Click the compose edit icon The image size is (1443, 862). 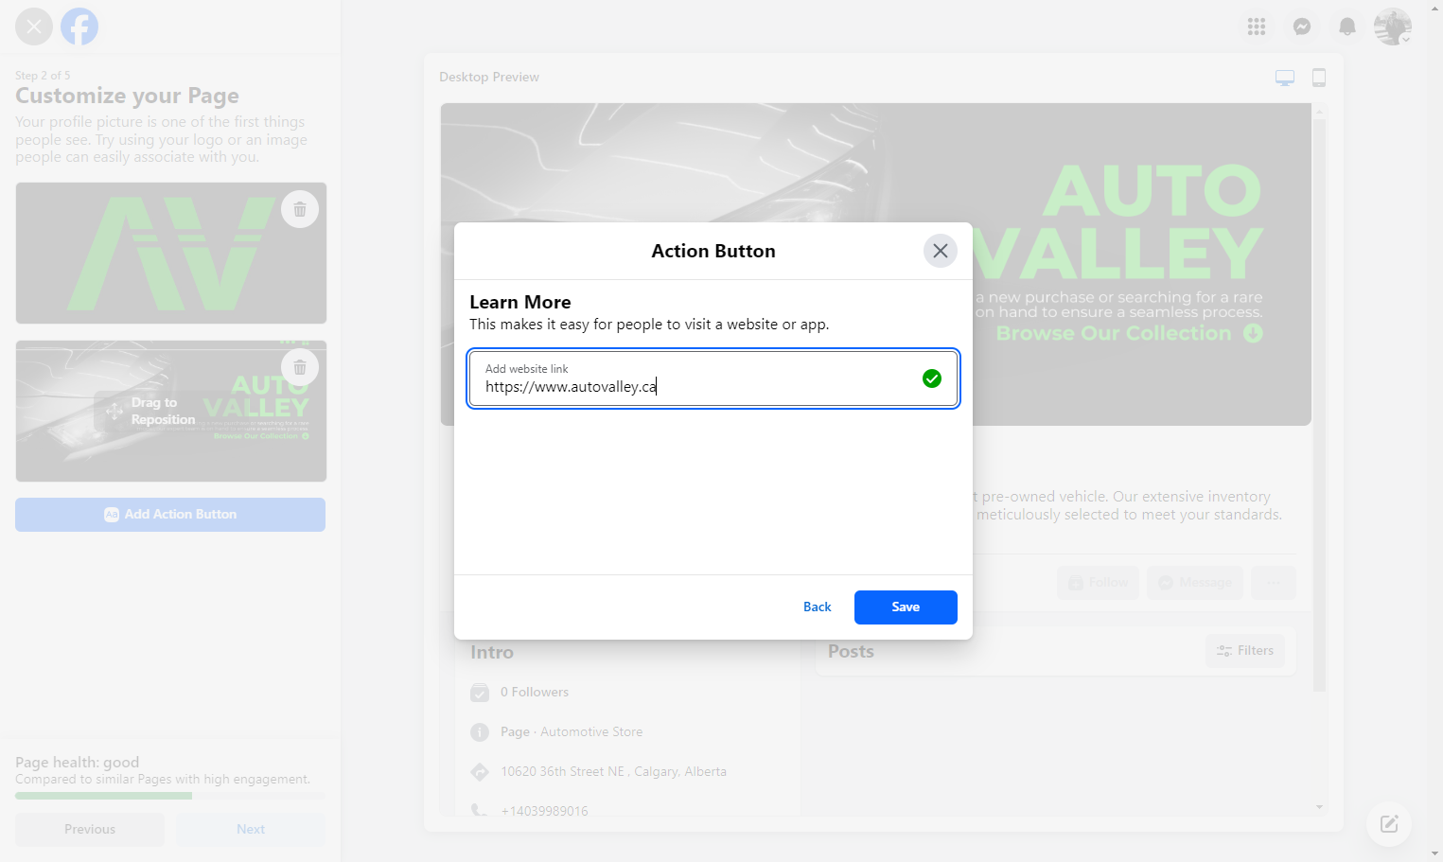(1389, 824)
